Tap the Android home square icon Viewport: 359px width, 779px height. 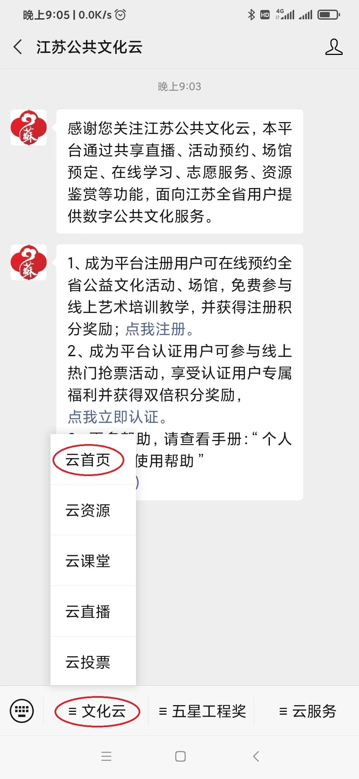[x=180, y=756]
